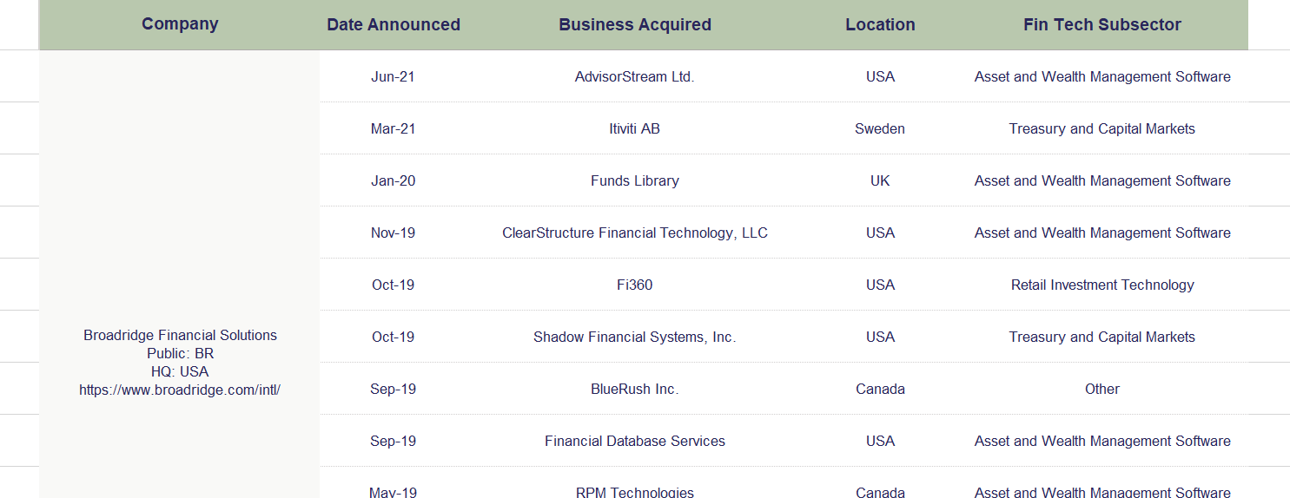Select Shadow Financial Systems, Inc. cell
This screenshot has height=498, width=1290.
click(635, 337)
